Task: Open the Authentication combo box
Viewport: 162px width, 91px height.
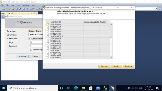Action: tap(35, 38)
